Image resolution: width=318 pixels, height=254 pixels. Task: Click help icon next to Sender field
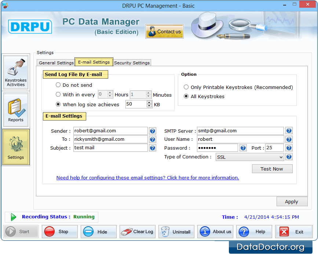153,131
